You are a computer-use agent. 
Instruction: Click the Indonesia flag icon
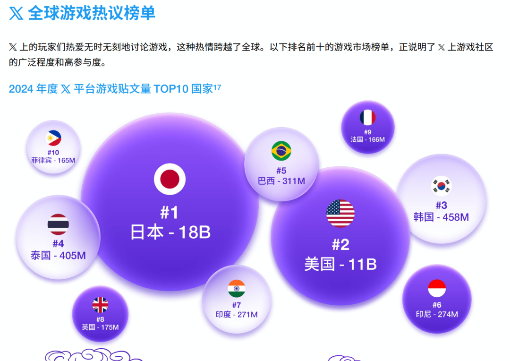coord(437,288)
